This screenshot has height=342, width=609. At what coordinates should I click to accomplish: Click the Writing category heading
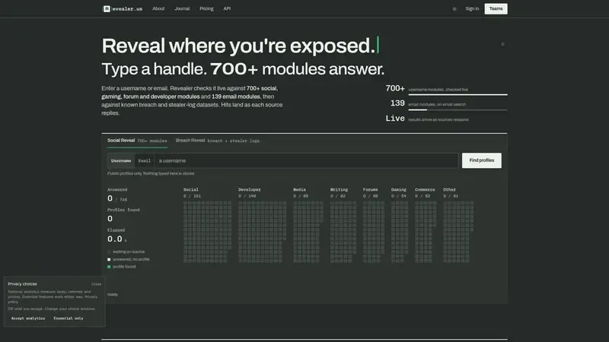click(339, 189)
